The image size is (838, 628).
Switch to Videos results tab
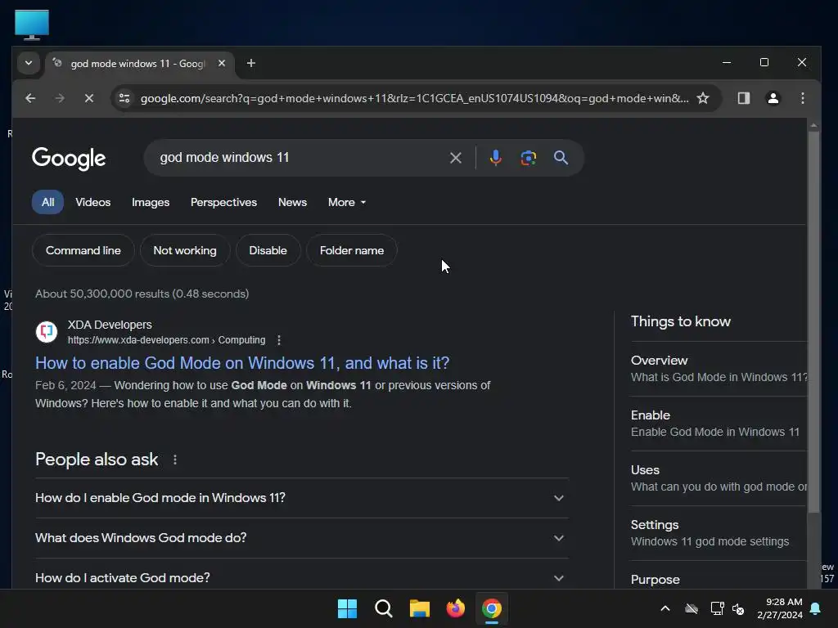(x=93, y=203)
